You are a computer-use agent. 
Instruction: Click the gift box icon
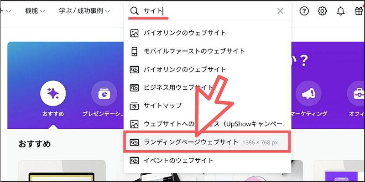pos(359,11)
